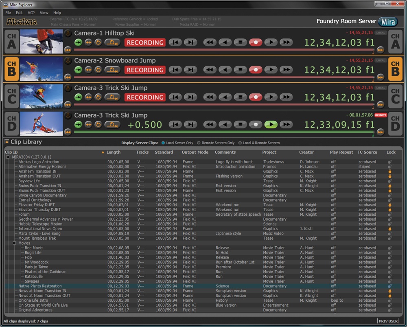Go to clip end on channel A scrub bar
Image resolution: width=407 pixels, height=327 pixels.
pyautogui.click(x=381, y=49)
